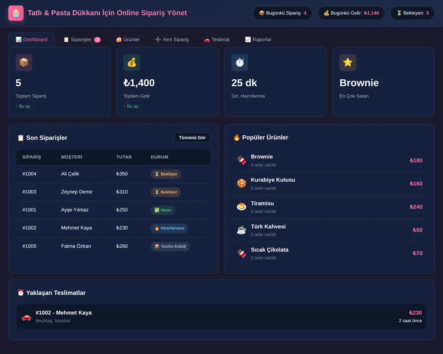Click the cupcake logo icon in header
The image size is (443, 354).
(x=16, y=13)
